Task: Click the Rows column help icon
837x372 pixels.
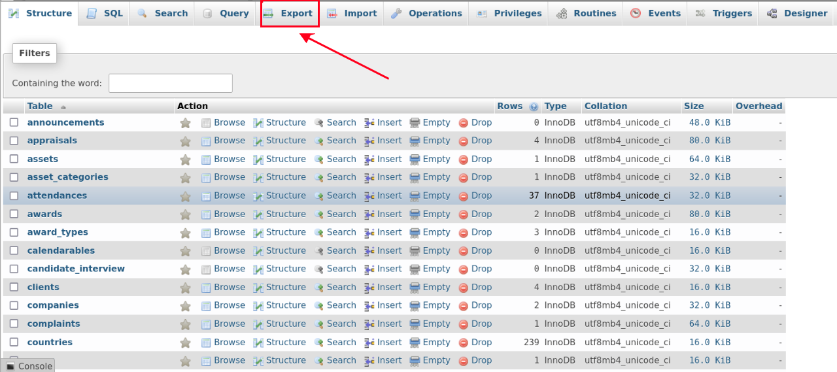Action: (x=534, y=107)
